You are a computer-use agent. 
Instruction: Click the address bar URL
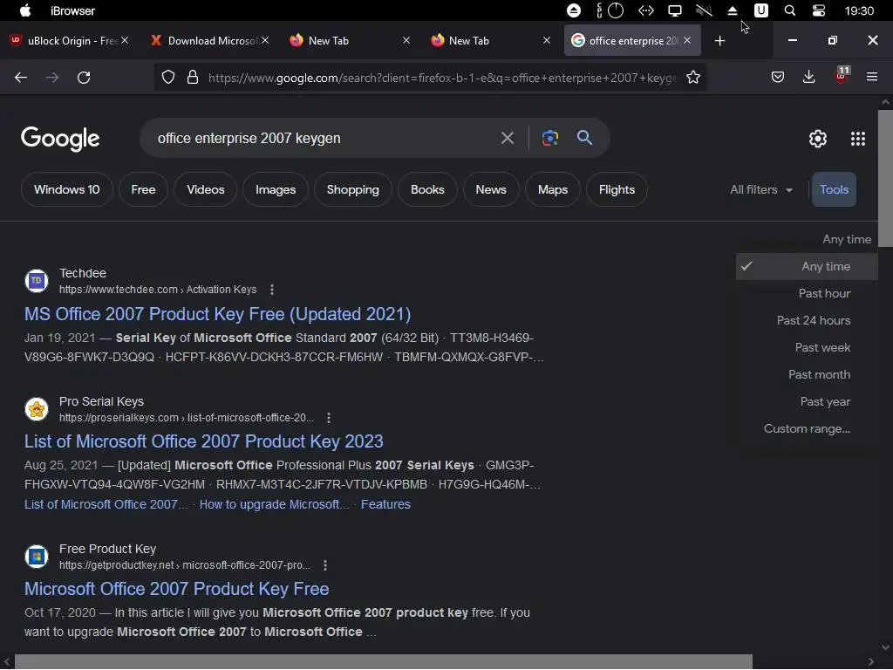click(x=442, y=78)
